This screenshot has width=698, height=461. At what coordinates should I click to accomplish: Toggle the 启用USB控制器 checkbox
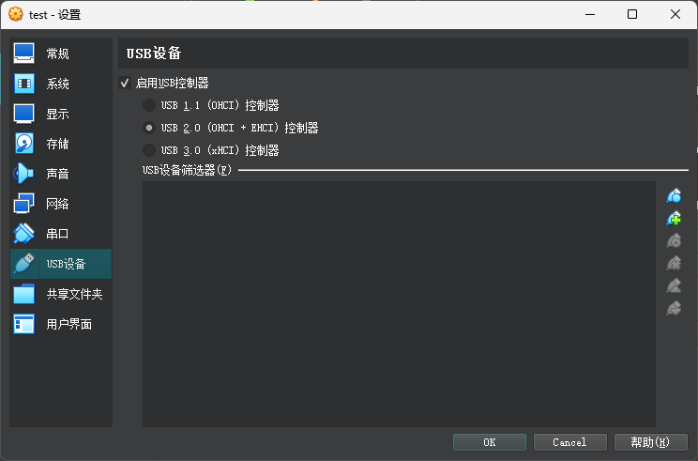pyautogui.click(x=125, y=84)
